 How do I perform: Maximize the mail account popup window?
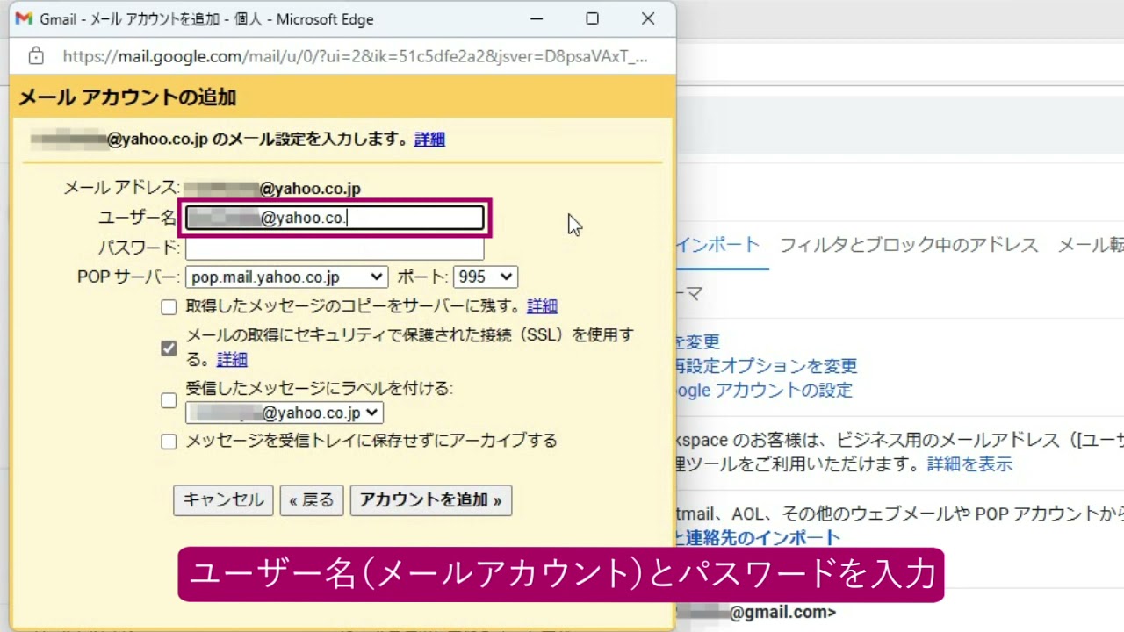click(592, 18)
